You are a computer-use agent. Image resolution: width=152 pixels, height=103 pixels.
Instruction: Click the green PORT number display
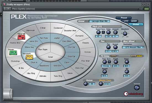click(x=146, y=9)
